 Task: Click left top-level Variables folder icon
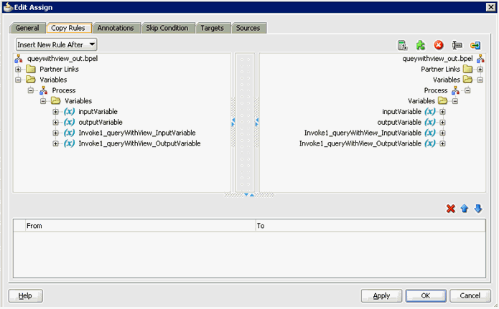[x=31, y=80]
